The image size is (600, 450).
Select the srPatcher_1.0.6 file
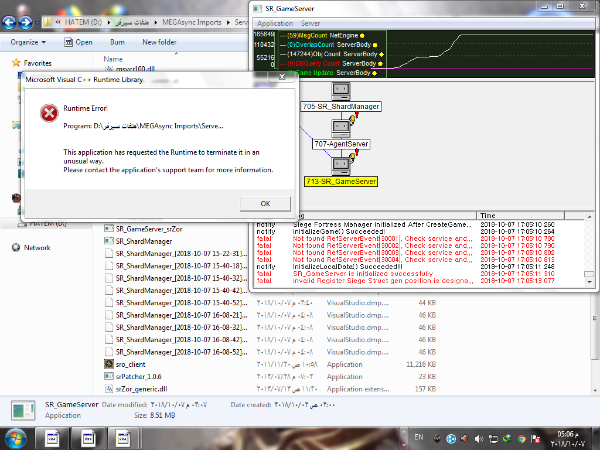tap(138, 377)
